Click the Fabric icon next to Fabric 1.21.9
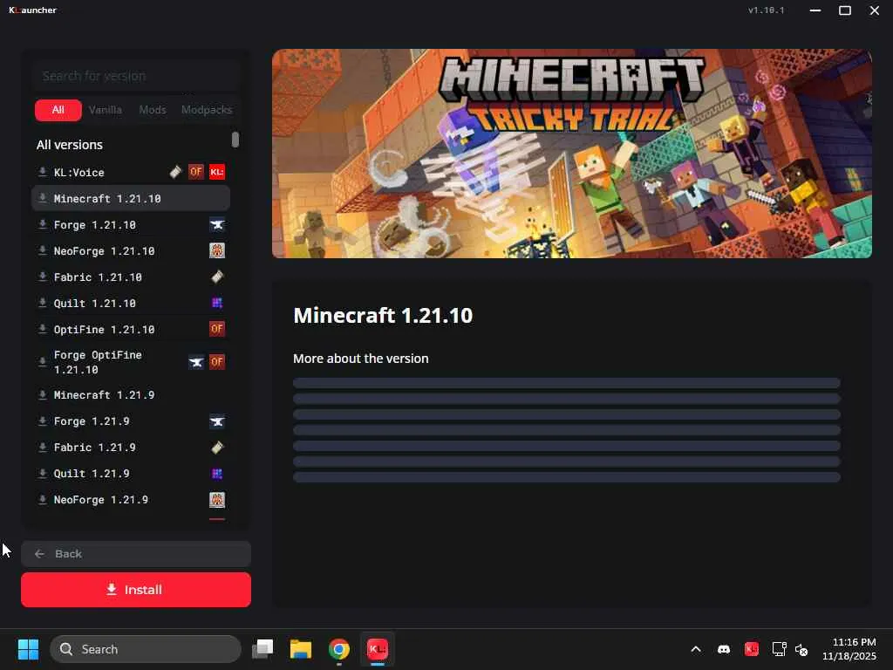 click(217, 448)
